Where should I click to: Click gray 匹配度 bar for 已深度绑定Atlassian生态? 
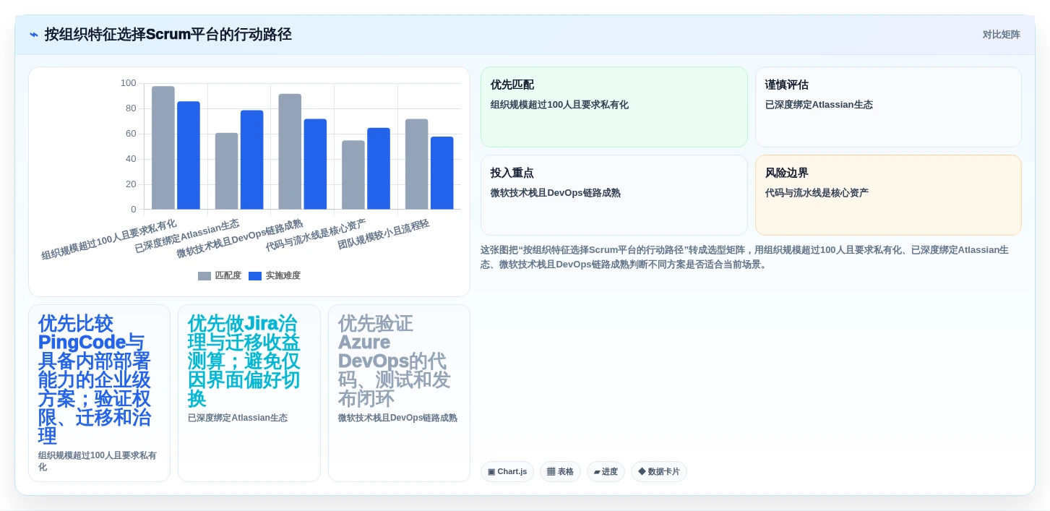coord(226,171)
